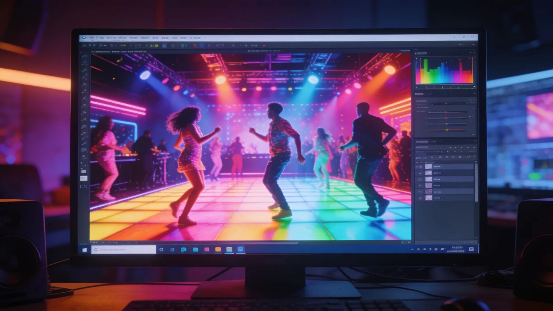553x311 pixels.
Task: Toggle visibility of the fifth layer
Action: [420, 192]
